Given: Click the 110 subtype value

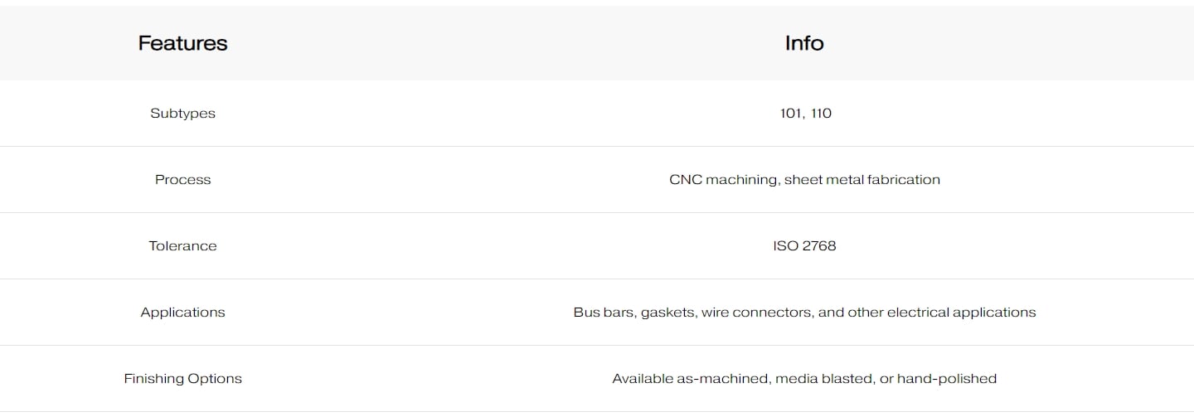Looking at the screenshot, I should click(x=819, y=114).
